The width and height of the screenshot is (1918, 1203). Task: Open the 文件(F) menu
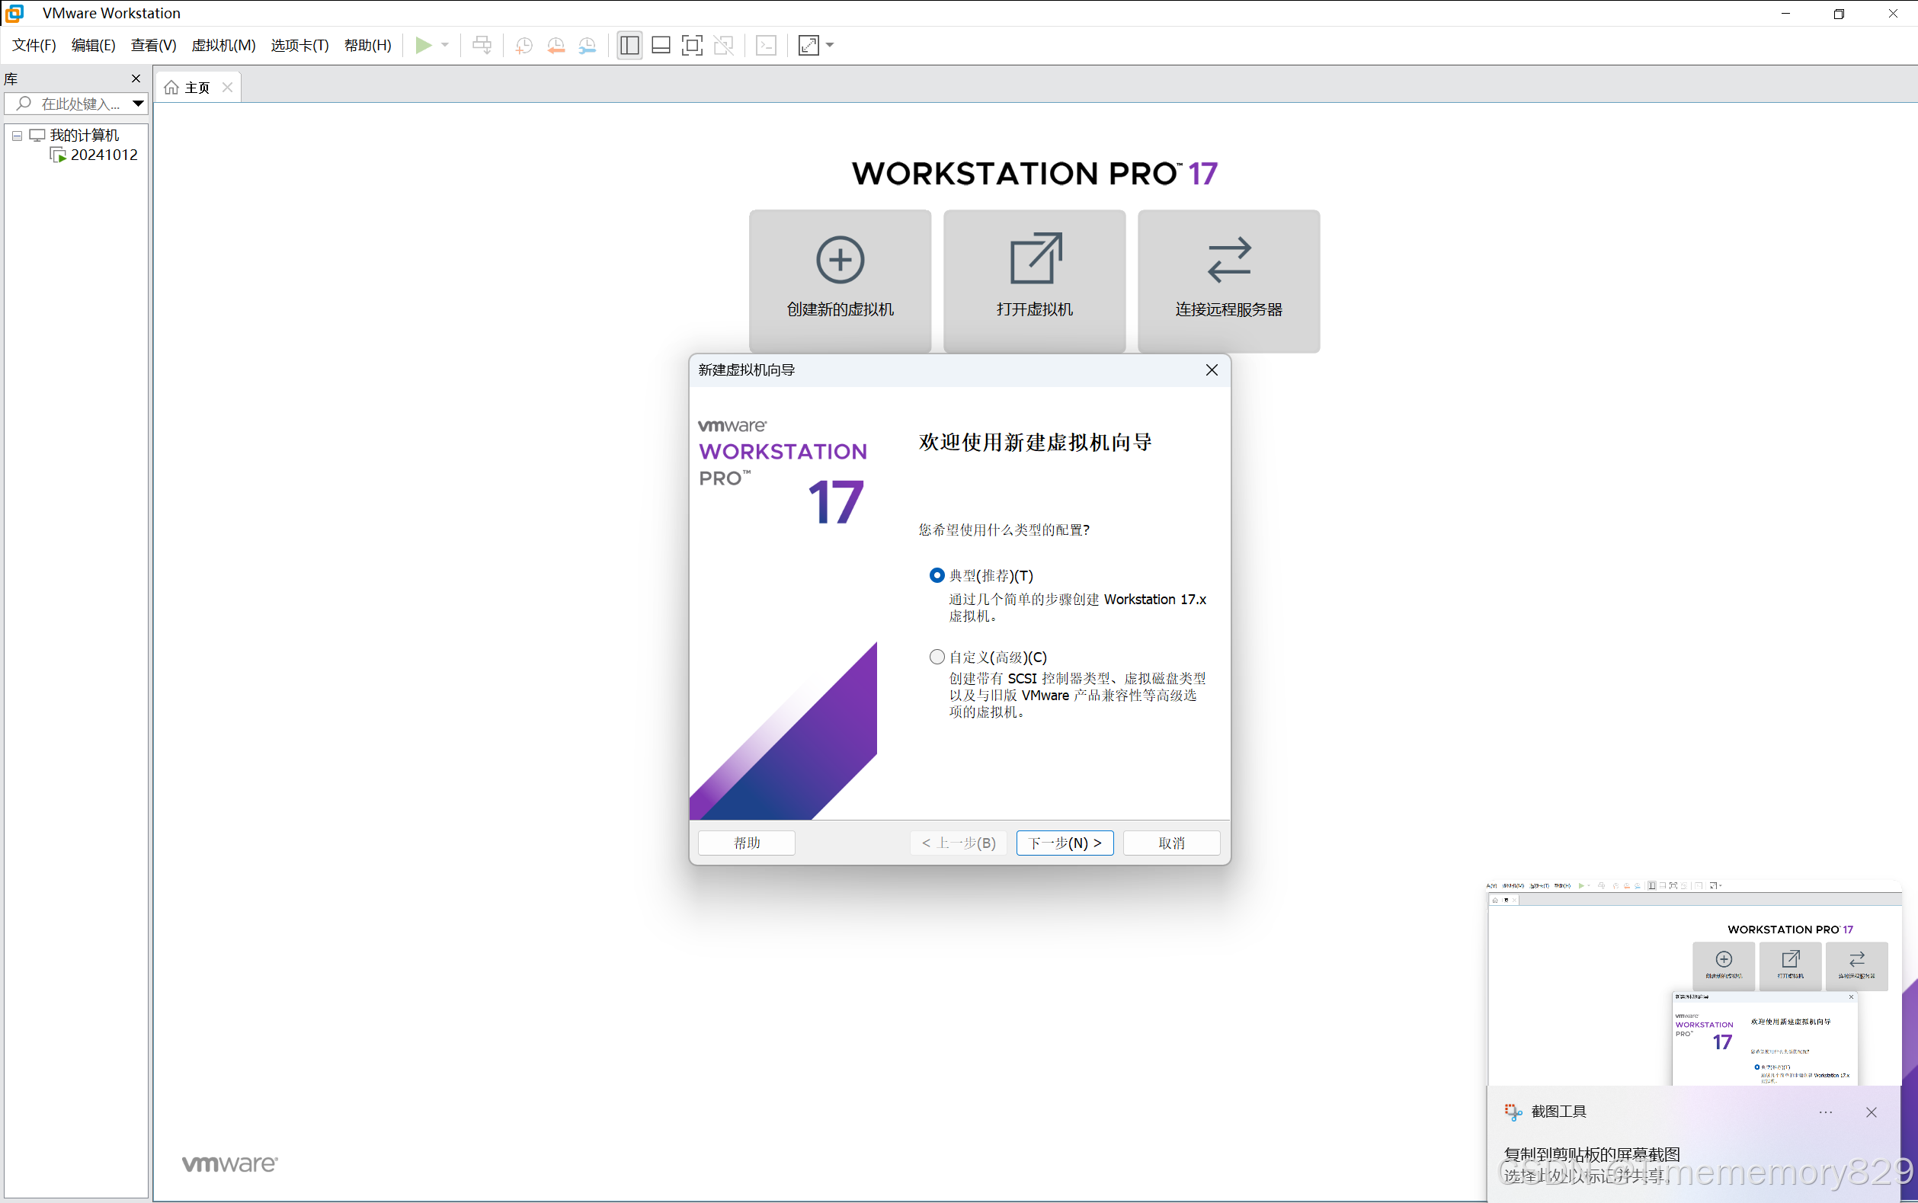34,46
